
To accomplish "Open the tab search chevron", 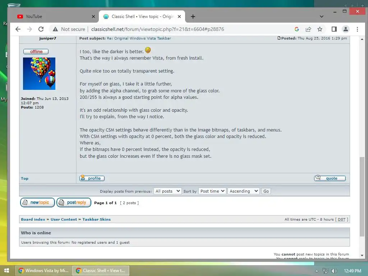I will pos(322,17).
